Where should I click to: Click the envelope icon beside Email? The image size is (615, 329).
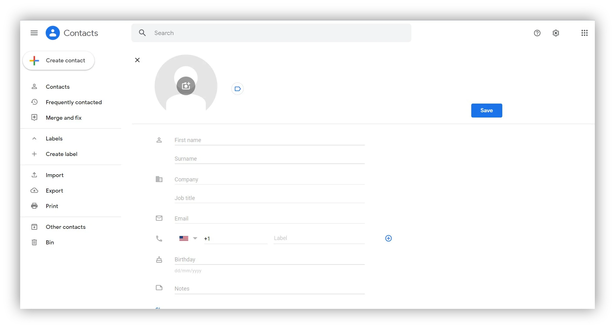click(159, 218)
